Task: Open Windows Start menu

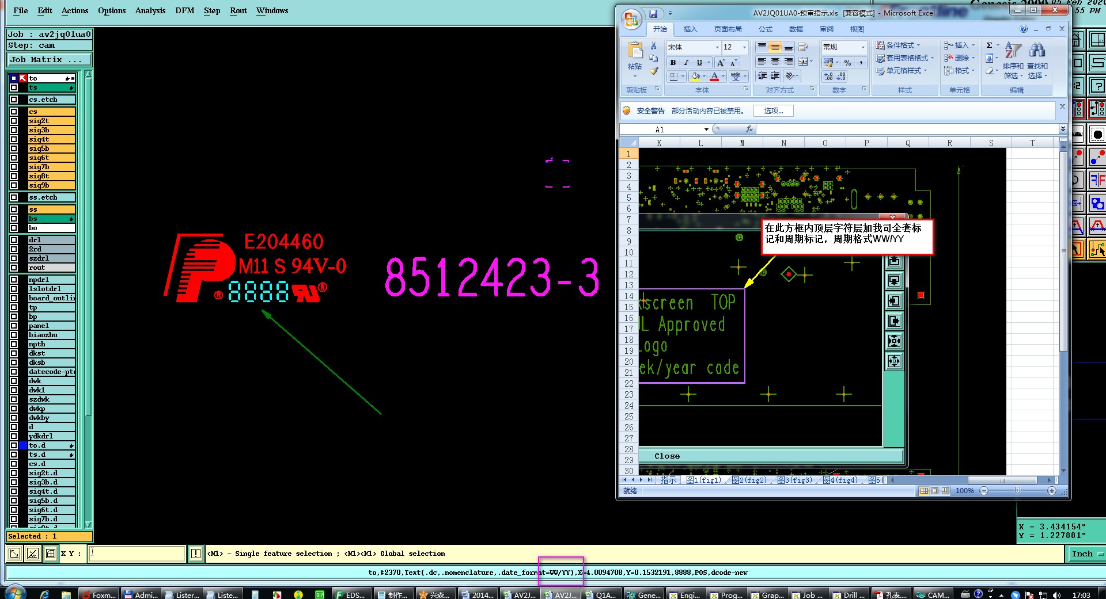Action: coord(15,593)
